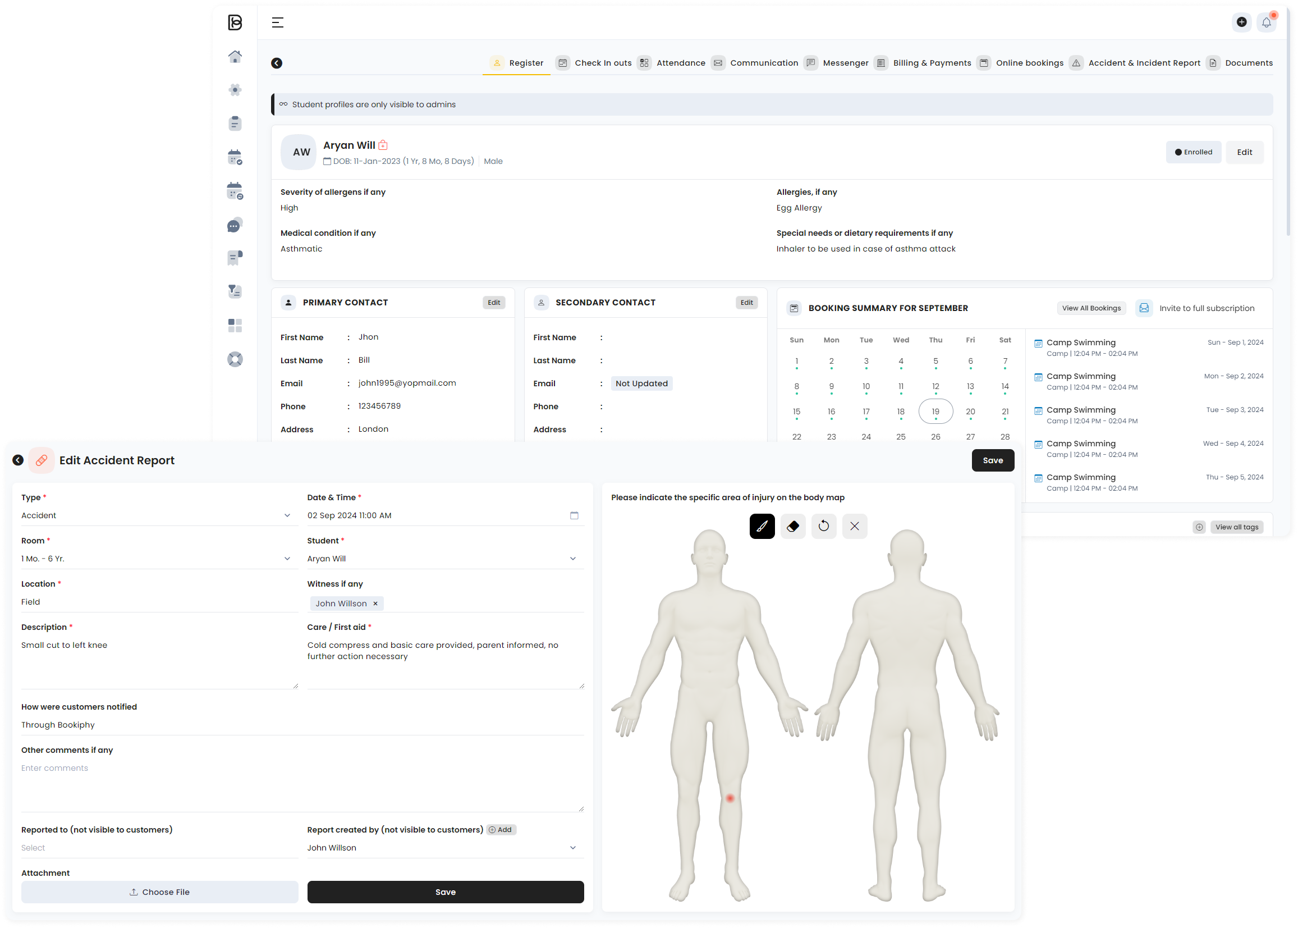Click the X clear tool on body map

(x=854, y=526)
